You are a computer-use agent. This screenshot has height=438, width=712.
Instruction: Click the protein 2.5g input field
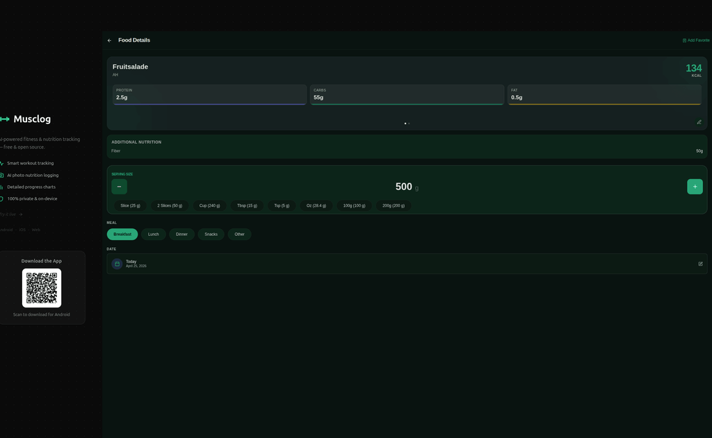(x=209, y=97)
